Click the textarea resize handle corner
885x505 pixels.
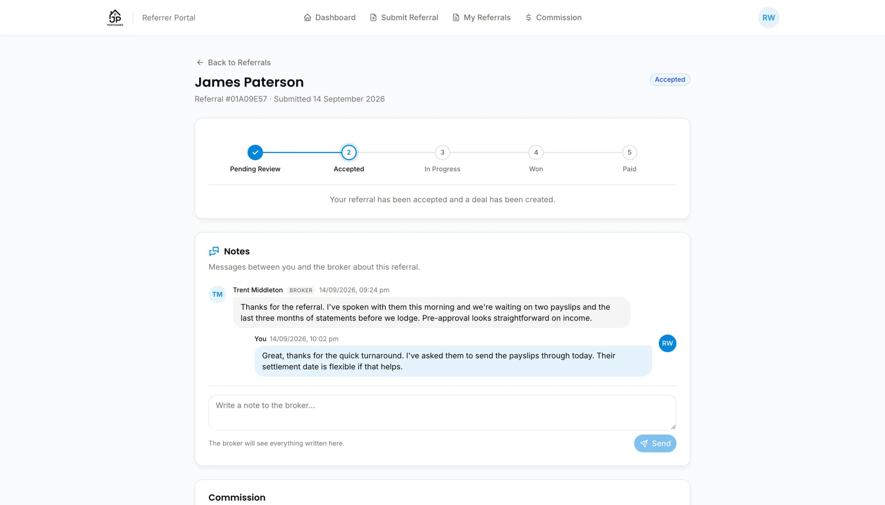(673, 427)
